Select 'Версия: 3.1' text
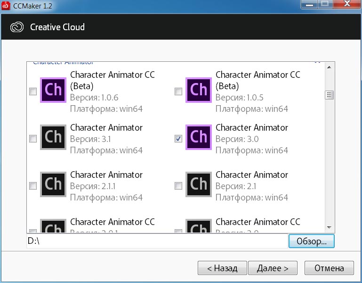The image size is (362, 283). tap(90, 139)
